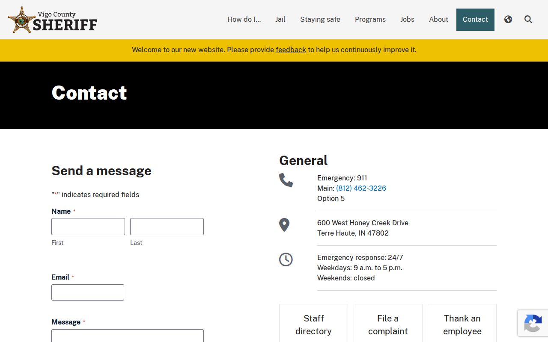
Task: Click the 'Send a message' heading
Action: coord(101,171)
